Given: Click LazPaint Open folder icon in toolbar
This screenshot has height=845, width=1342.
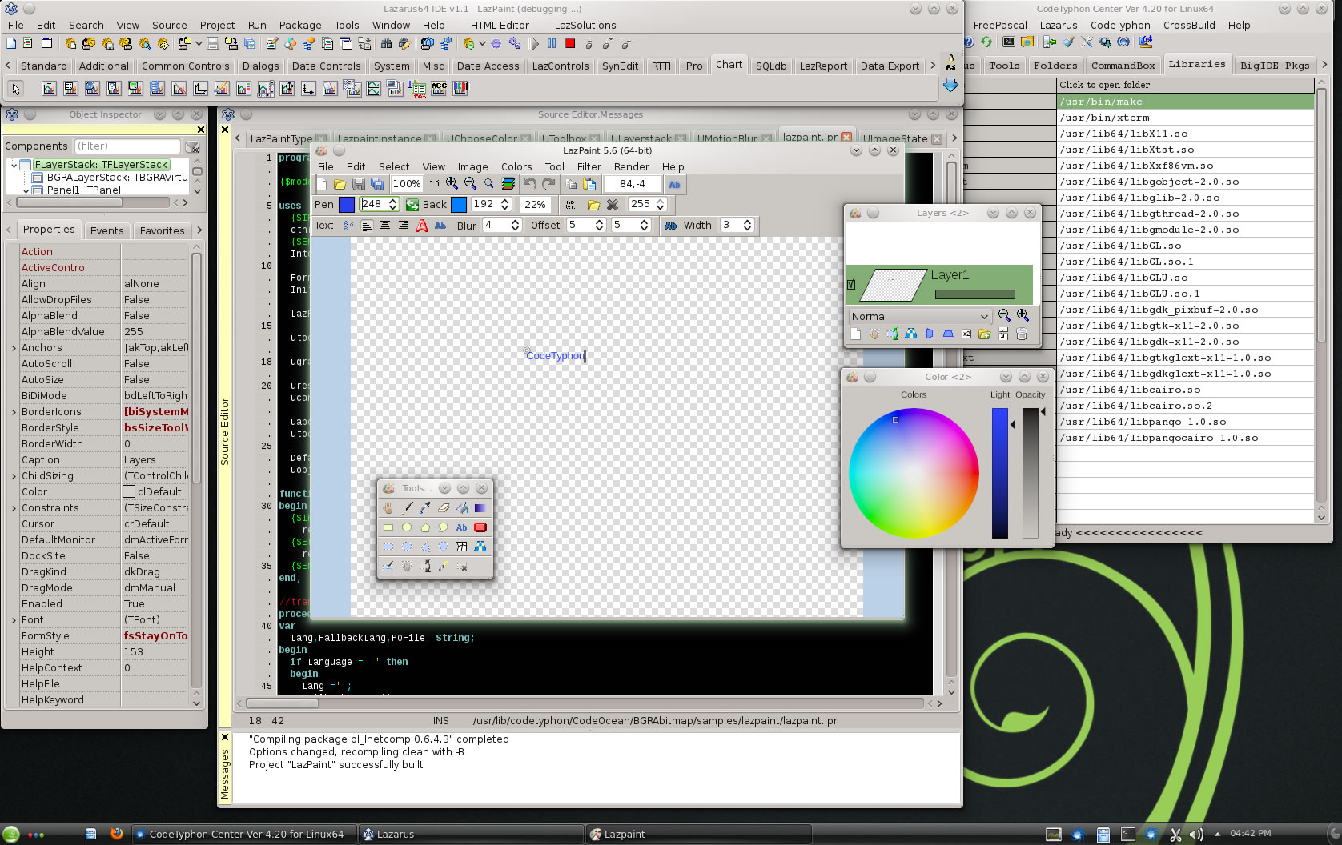Looking at the screenshot, I should coord(340,184).
